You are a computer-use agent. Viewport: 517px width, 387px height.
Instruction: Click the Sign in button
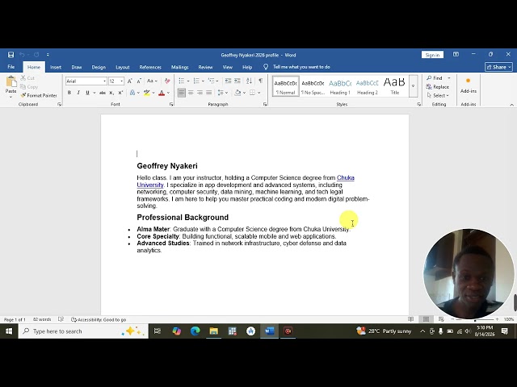pos(432,55)
